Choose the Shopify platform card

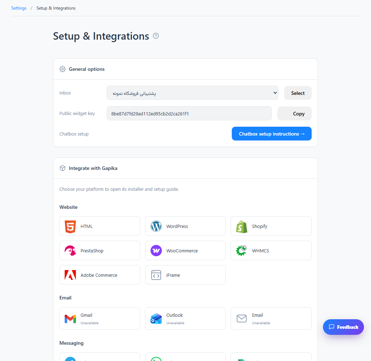coord(271,226)
